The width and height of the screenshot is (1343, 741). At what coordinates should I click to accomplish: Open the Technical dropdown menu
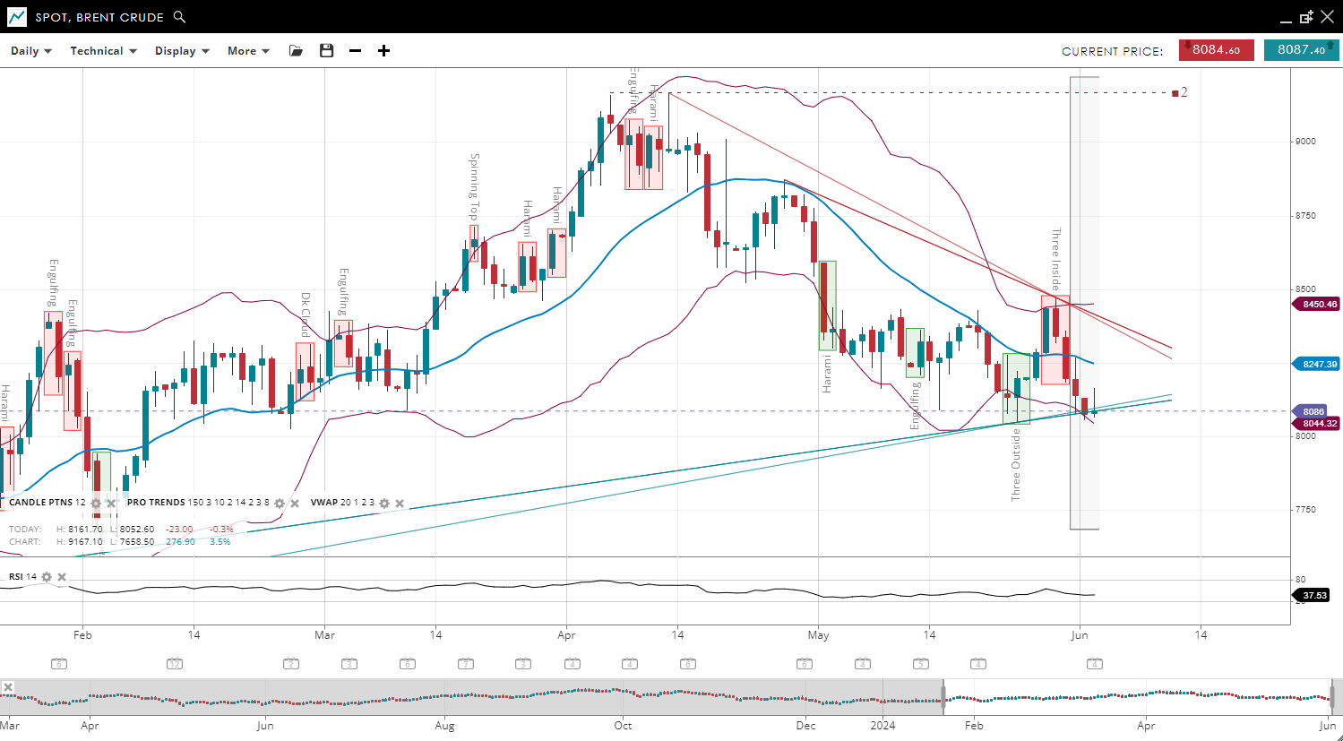pos(103,51)
